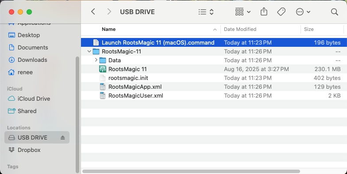Image resolution: width=347 pixels, height=174 pixels.
Task: Click the USB DRIVE window title
Action: (x=137, y=11)
